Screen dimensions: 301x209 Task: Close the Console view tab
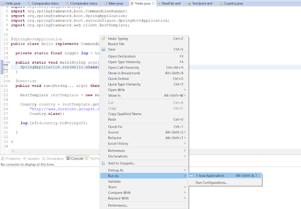pyautogui.click(x=87, y=158)
